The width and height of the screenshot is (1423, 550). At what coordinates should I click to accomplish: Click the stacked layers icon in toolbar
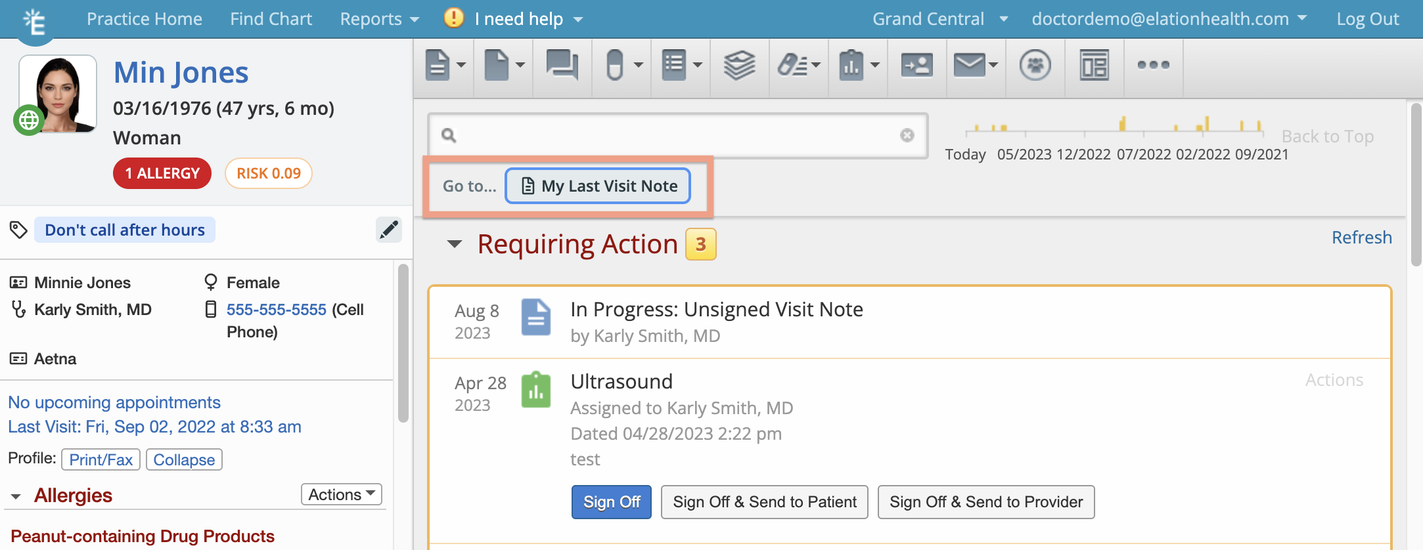[739, 65]
